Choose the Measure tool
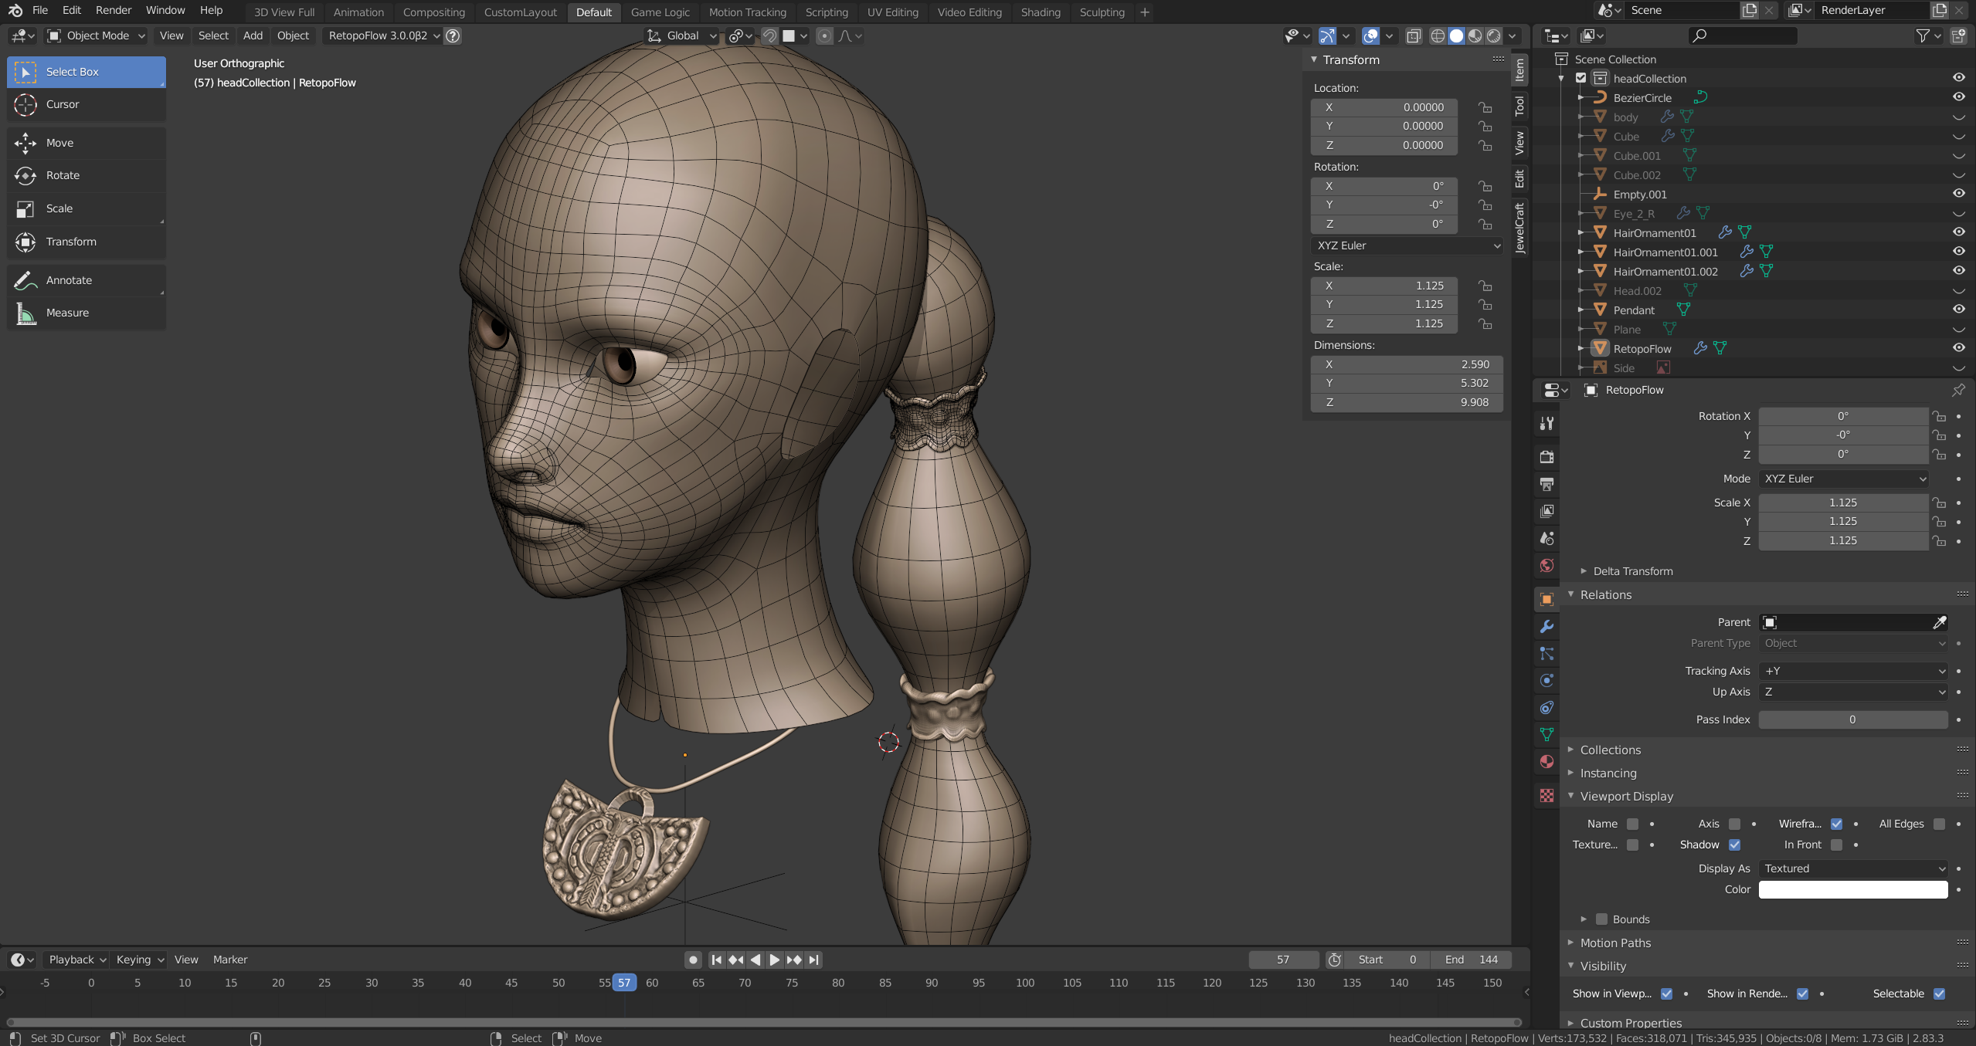 87,313
